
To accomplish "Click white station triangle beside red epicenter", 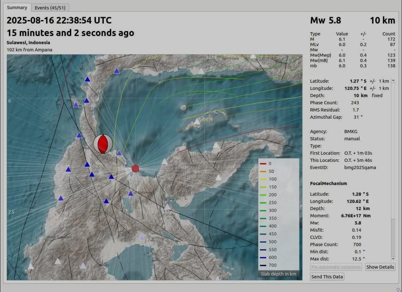I will coord(164,162).
